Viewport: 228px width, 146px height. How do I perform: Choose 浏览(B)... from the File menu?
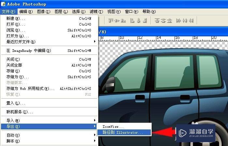(49, 30)
